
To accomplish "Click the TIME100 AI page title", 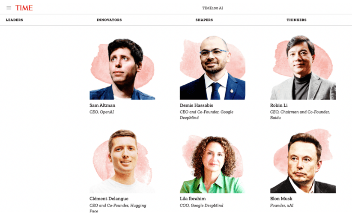I will pyautogui.click(x=212, y=8).
